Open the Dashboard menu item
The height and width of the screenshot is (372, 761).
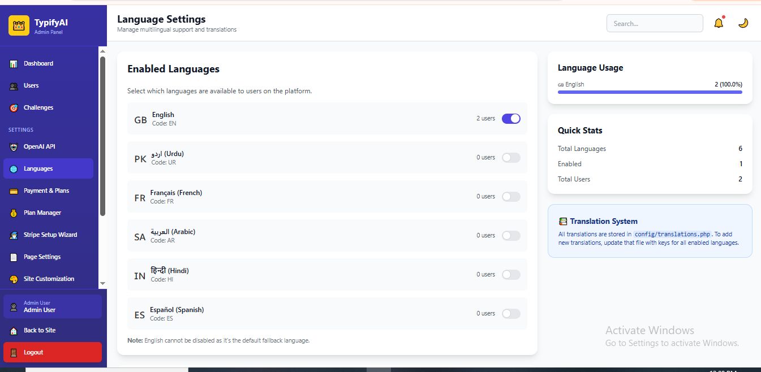click(48, 64)
